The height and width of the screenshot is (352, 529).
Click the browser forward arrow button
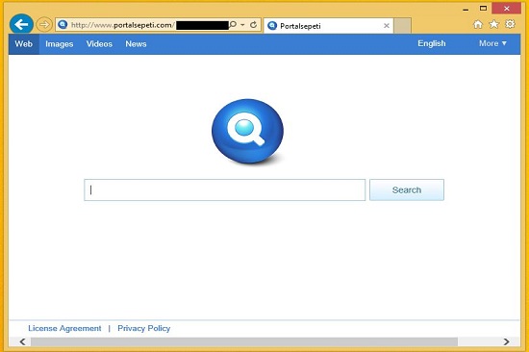(44, 25)
